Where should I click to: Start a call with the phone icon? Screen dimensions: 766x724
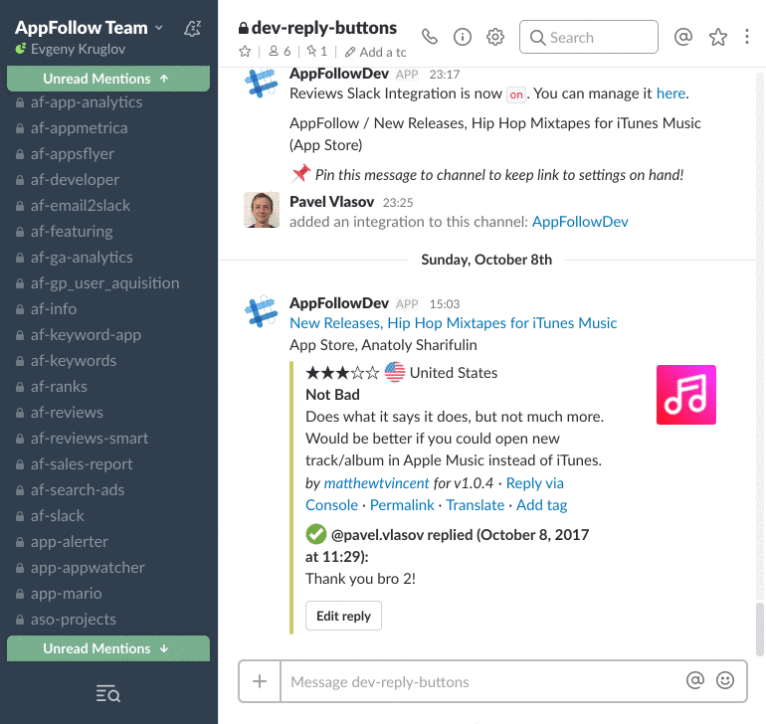(430, 37)
